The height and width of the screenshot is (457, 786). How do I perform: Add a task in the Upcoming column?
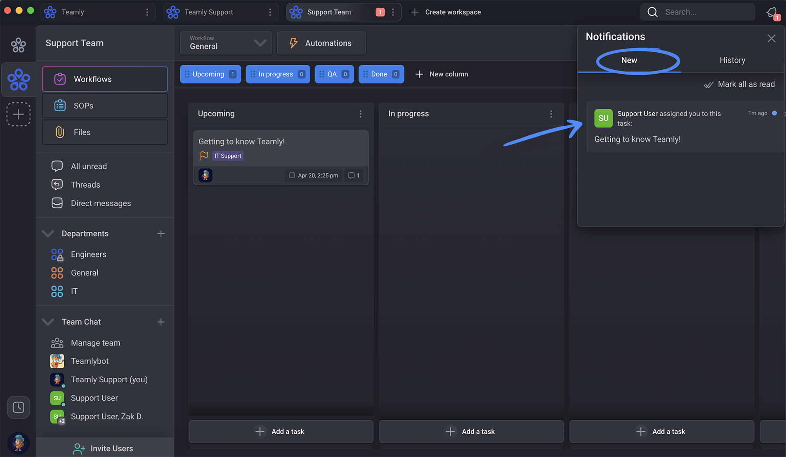click(281, 431)
